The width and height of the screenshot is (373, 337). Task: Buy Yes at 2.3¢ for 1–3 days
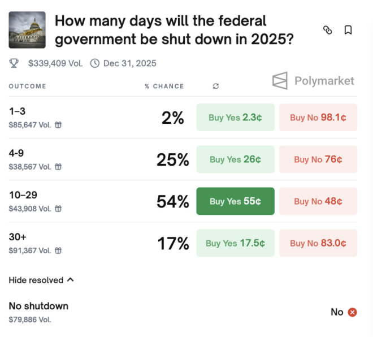tap(235, 118)
